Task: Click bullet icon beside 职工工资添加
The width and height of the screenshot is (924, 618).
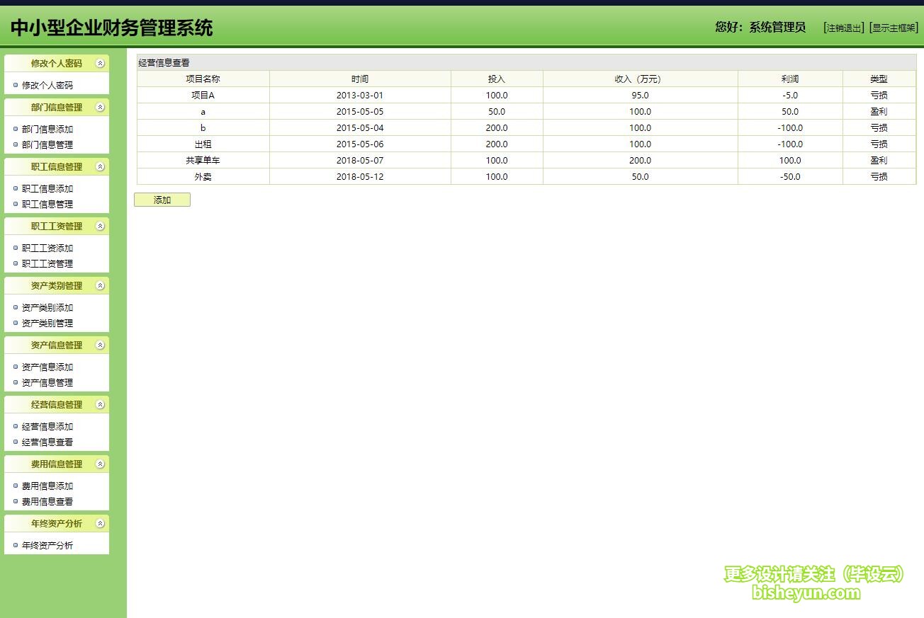Action: coord(16,248)
